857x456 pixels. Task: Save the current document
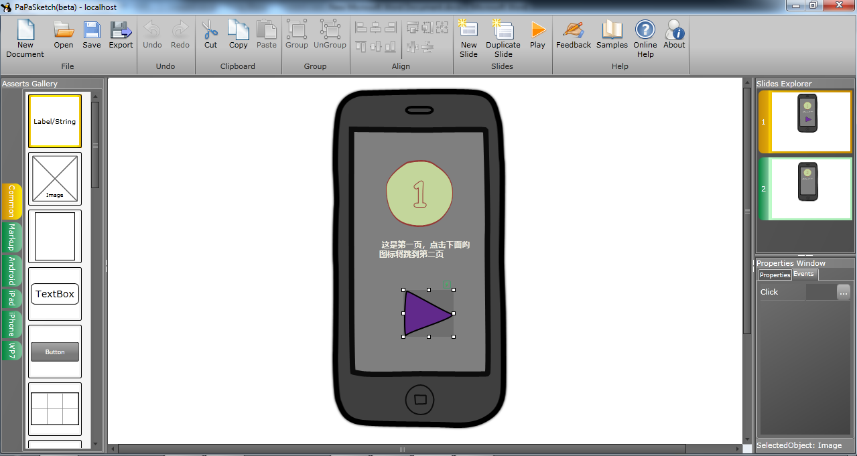92,35
